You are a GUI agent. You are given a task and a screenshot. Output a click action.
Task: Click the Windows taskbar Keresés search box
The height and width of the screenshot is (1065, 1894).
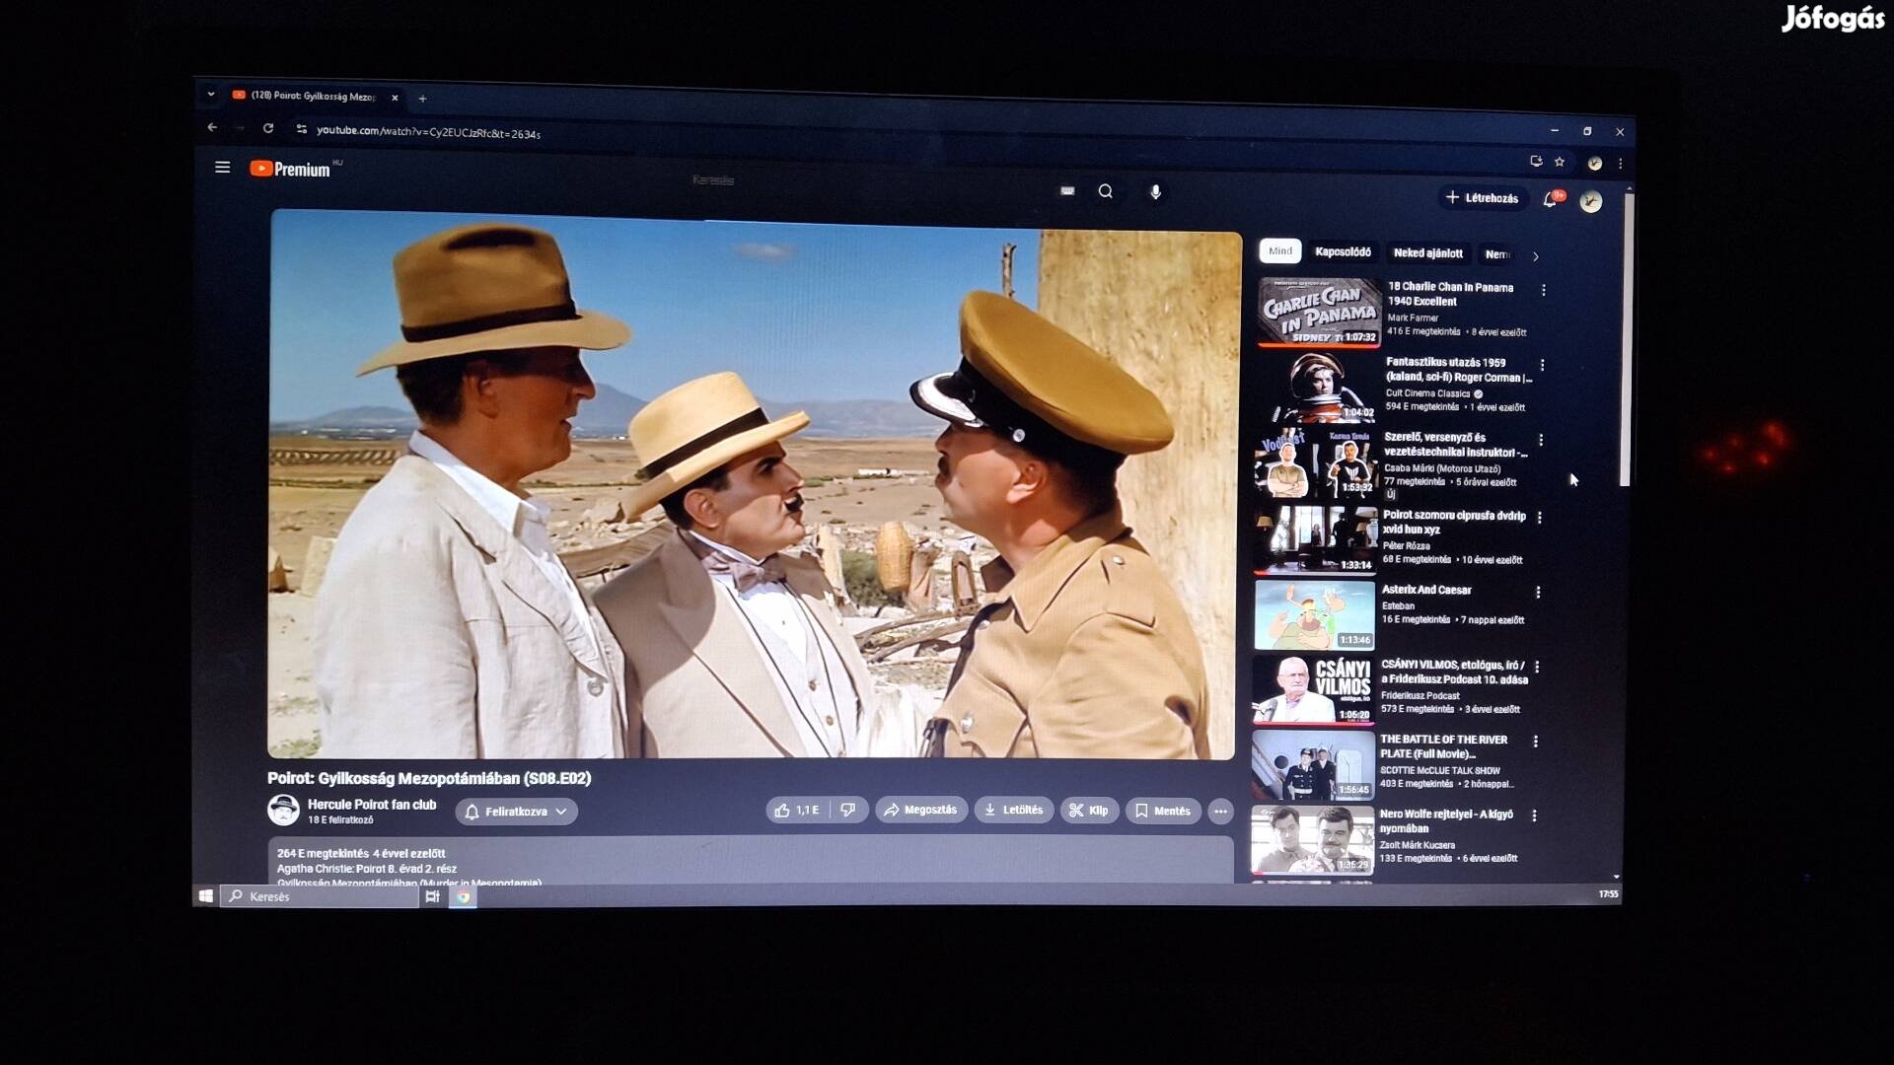(x=320, y=897)
